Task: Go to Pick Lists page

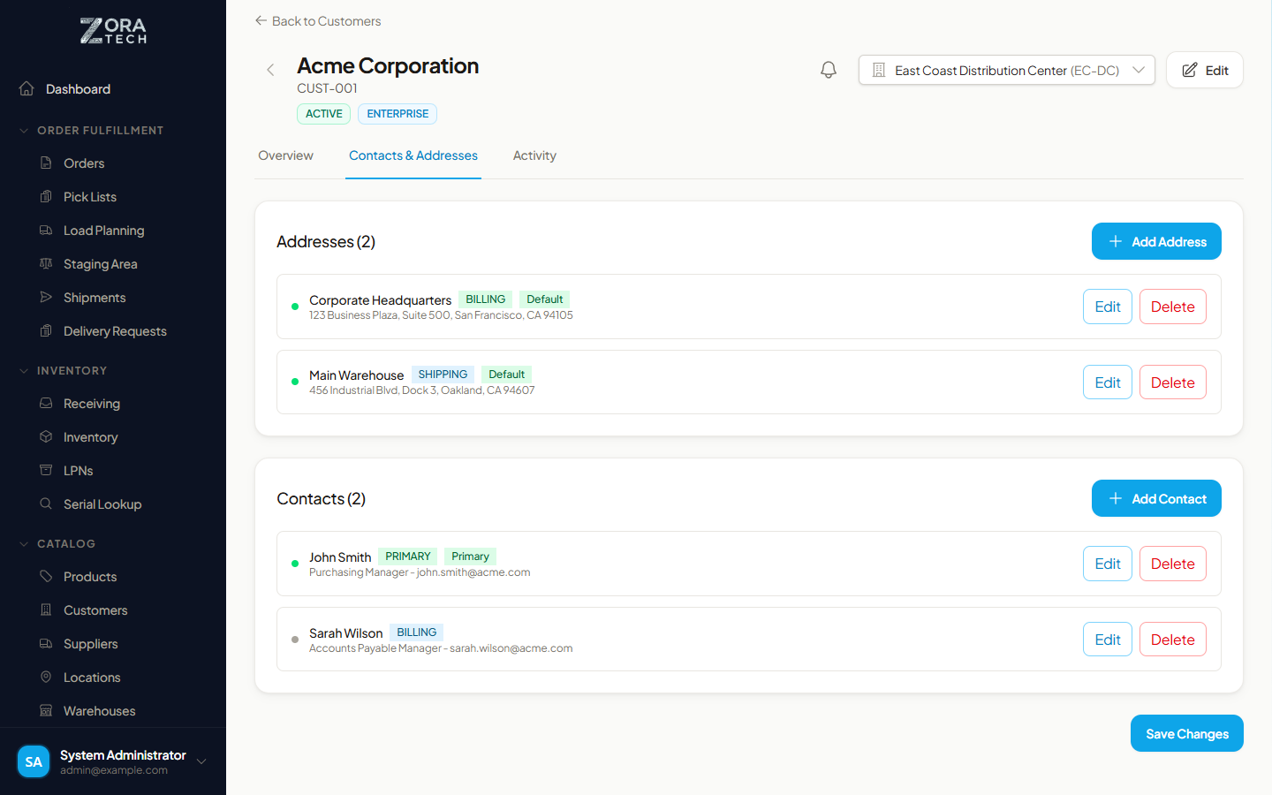Action: [x=90, y=197]
